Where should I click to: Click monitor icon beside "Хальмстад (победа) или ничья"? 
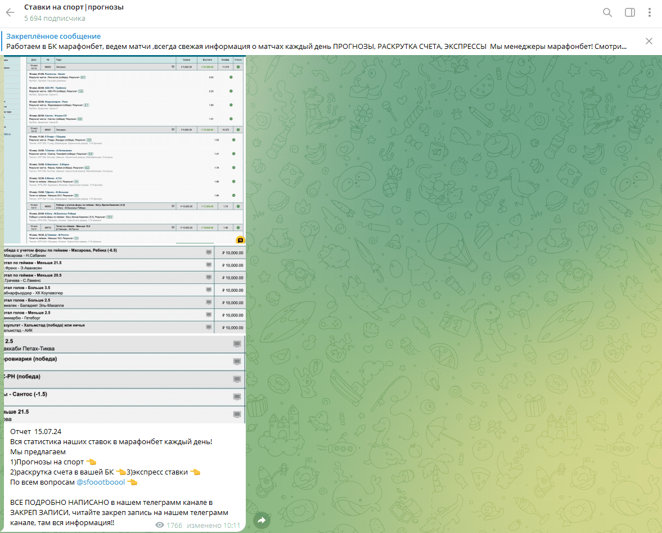209,327
